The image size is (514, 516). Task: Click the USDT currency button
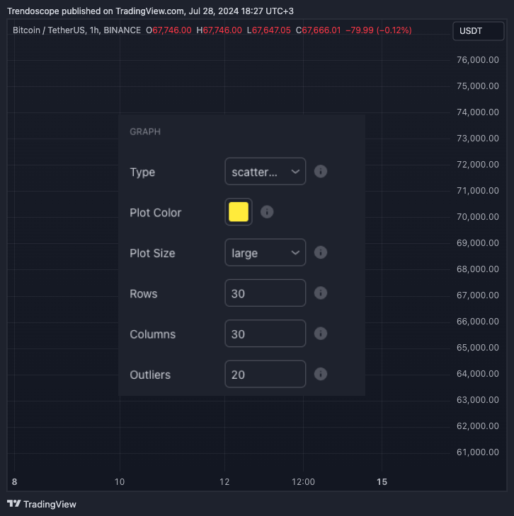pyautogui.click(x=479, y=31)
